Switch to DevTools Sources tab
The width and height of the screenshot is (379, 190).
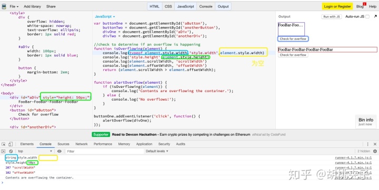63,144
